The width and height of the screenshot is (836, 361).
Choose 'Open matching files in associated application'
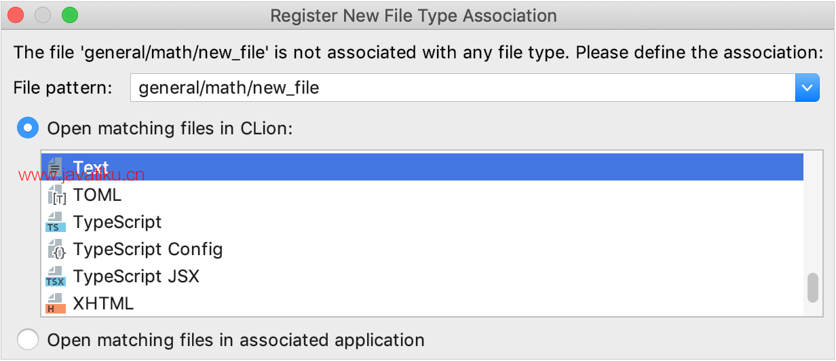tap(28, 339)
